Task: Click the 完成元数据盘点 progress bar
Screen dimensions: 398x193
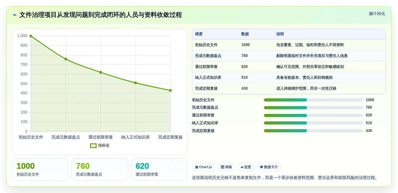Action: point(314,108)
